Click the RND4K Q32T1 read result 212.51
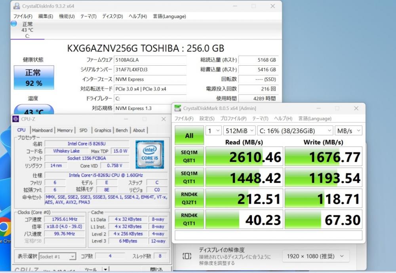Screen dimensions: 396x273 click(x=244, y=198)
